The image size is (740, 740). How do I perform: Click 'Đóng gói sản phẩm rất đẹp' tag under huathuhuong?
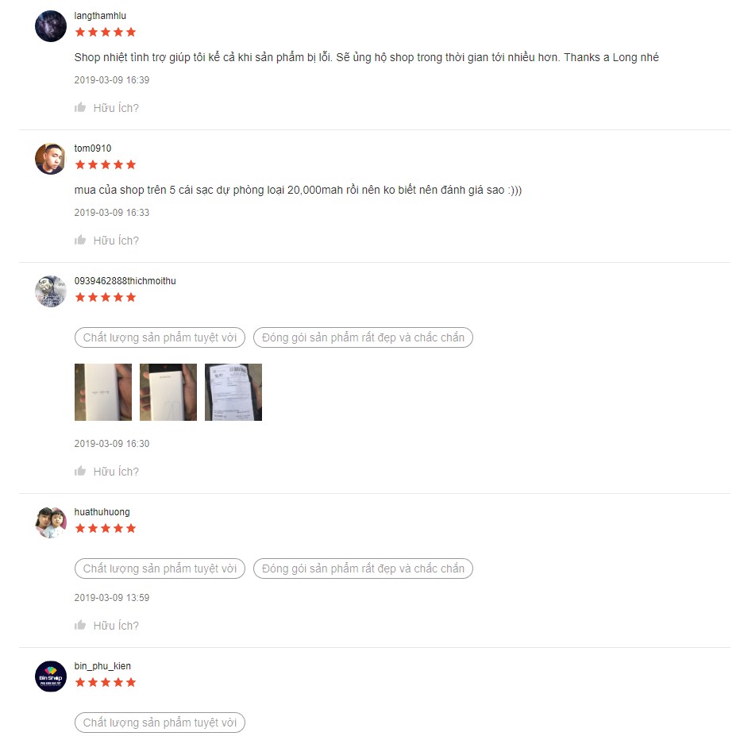point(363,568)
